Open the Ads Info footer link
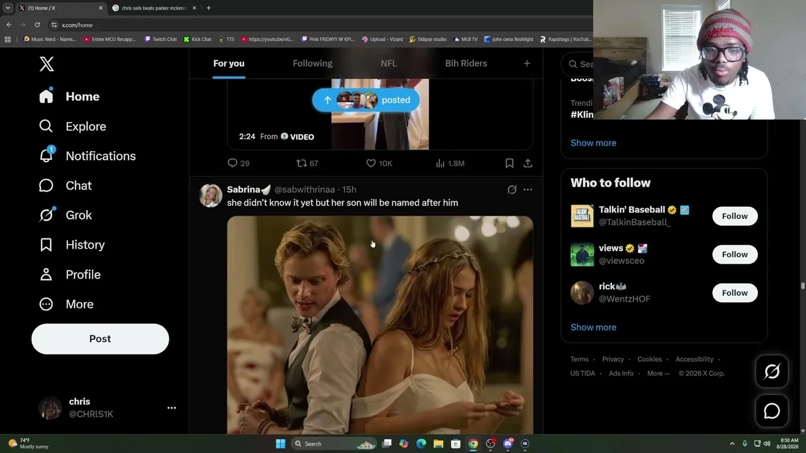Screen dimensions: 806x453 [x=621, y=373]
